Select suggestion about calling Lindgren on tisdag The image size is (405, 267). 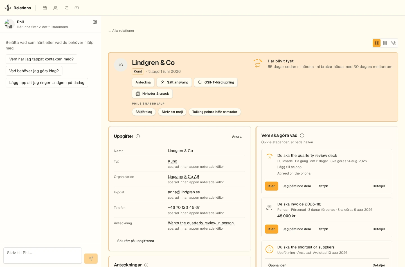click(x=47, y=83)
